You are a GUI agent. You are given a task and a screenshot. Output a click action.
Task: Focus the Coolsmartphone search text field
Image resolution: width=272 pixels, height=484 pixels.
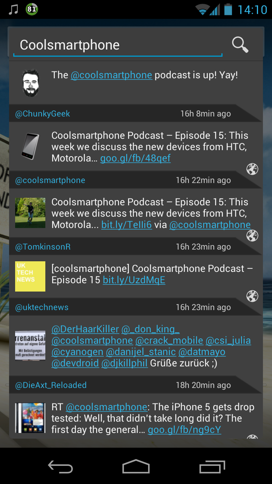coord(118,45)
